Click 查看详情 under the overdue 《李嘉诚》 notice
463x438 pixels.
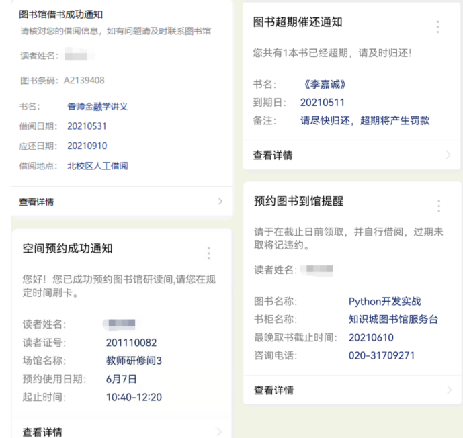(272, 155)
